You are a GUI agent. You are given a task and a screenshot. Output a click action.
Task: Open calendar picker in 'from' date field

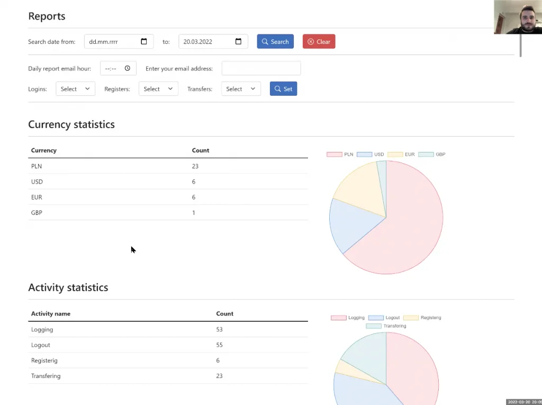tap(144, 41)
